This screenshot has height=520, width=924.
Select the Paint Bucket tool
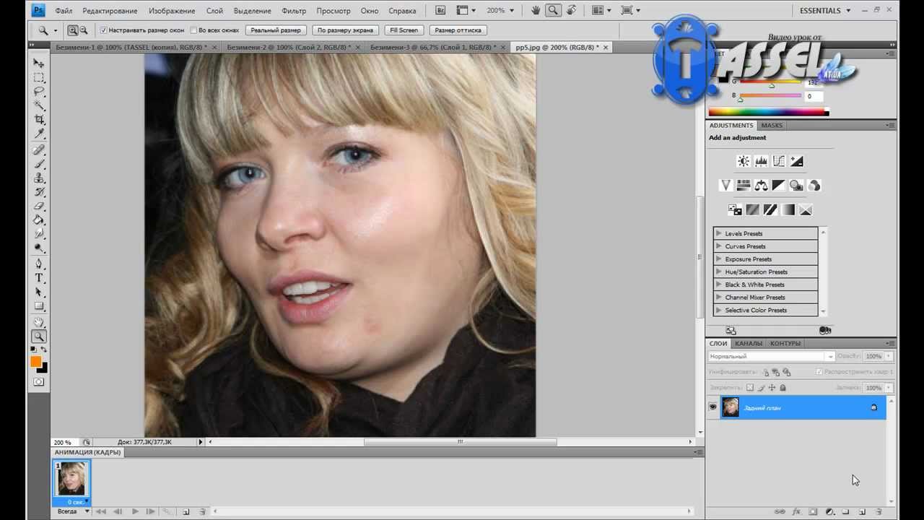pos(39,220)
